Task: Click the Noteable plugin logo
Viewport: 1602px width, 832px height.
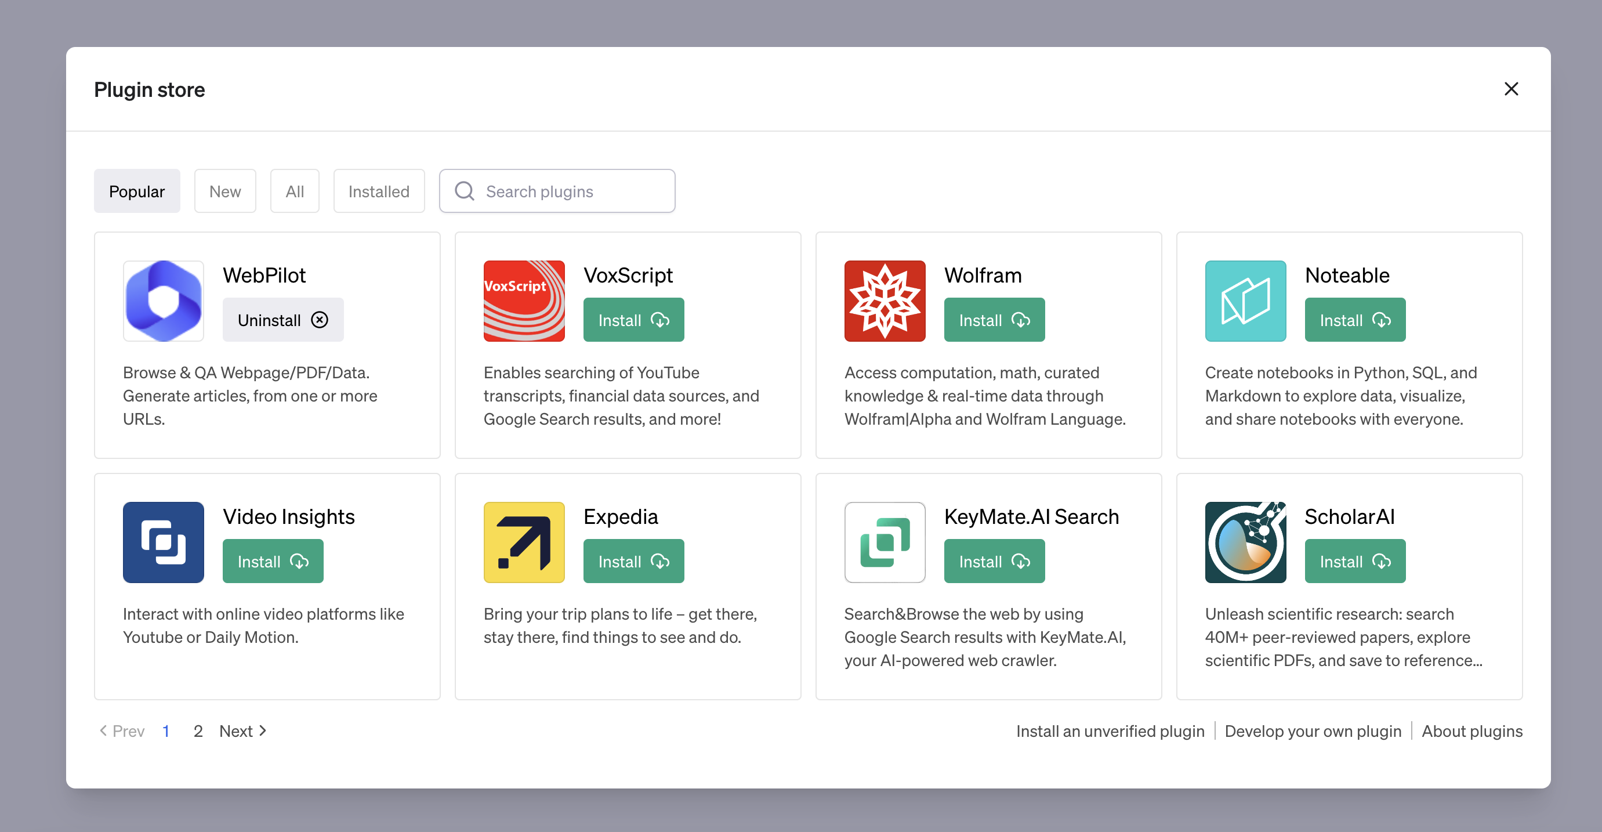Action: coord(1245,301)
